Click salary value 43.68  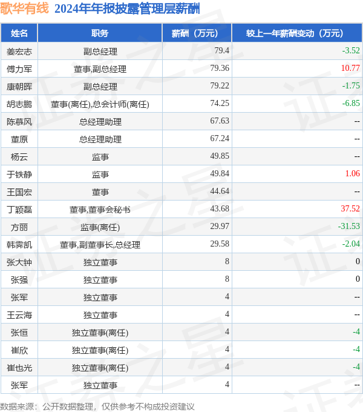point(220,208)
